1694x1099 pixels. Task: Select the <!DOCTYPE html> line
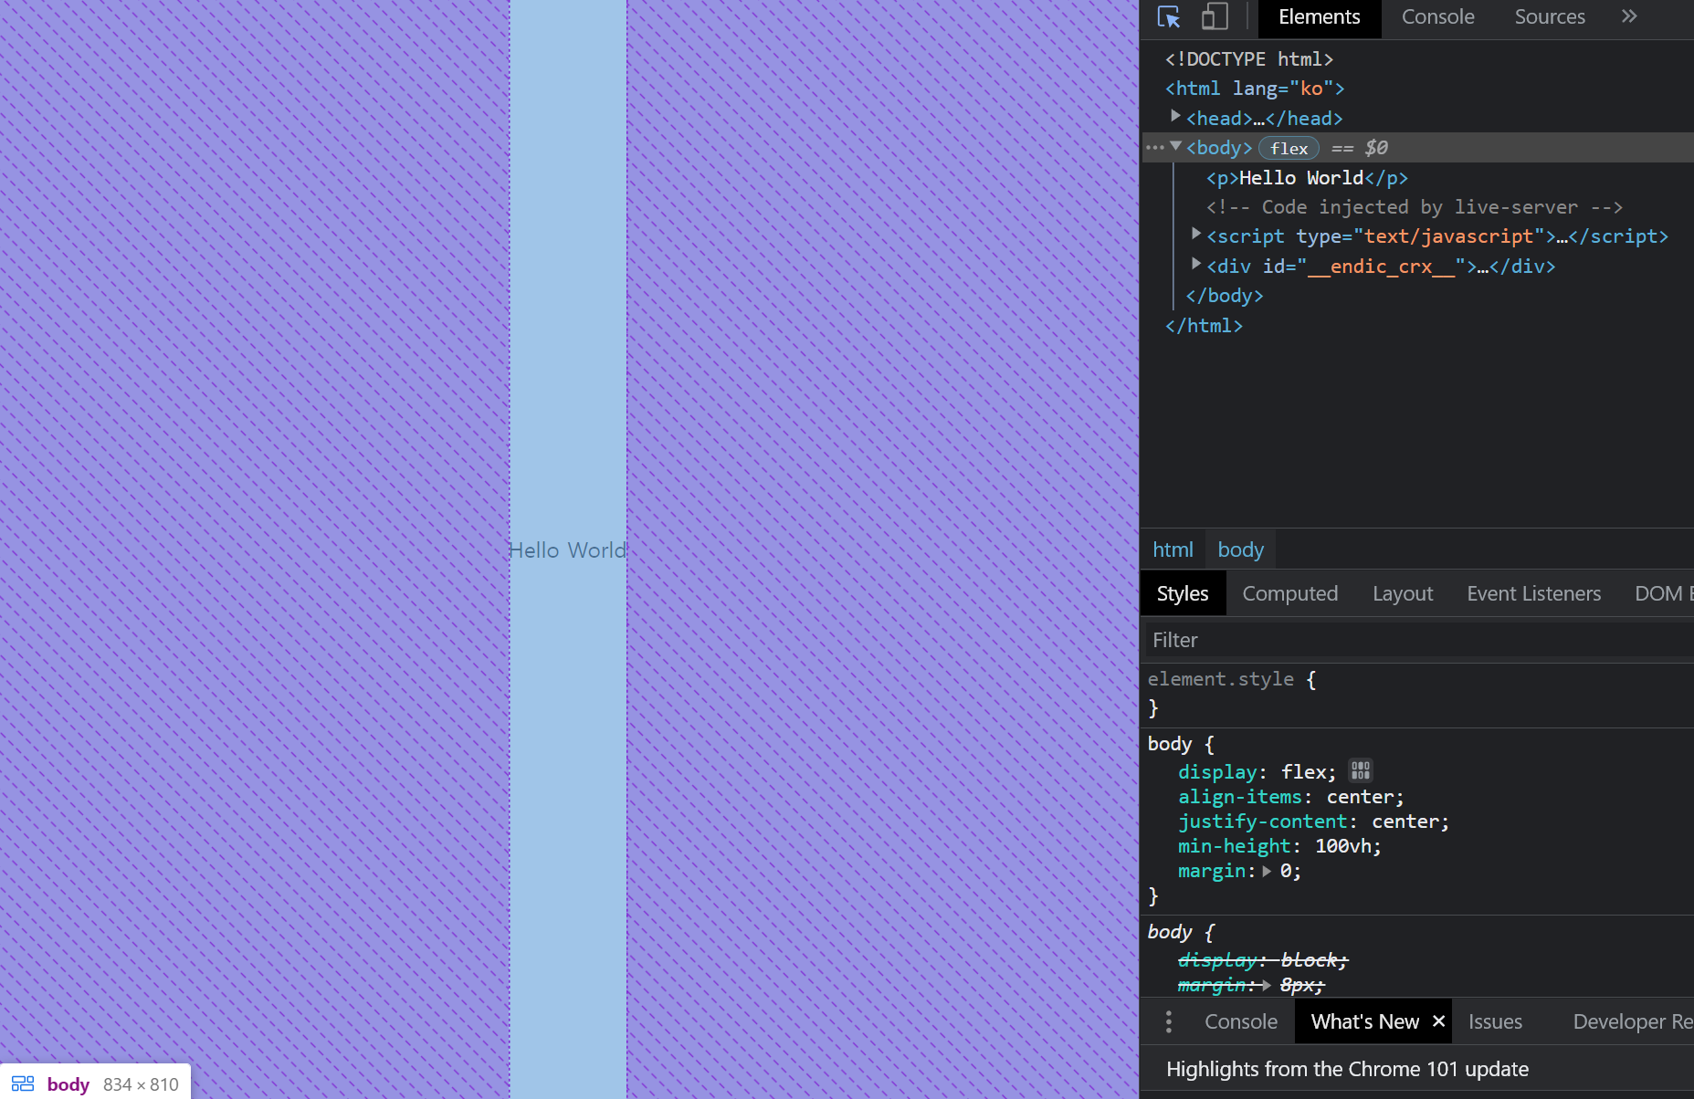pos(1249,59)
